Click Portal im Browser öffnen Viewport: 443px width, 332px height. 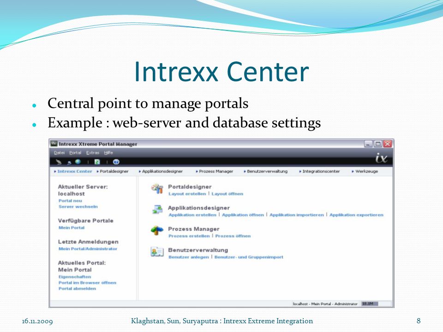coord(87,283)
